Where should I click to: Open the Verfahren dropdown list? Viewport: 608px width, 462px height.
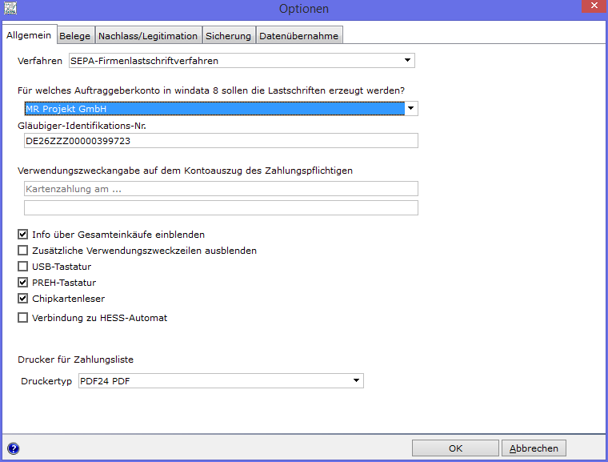[407, 61]
